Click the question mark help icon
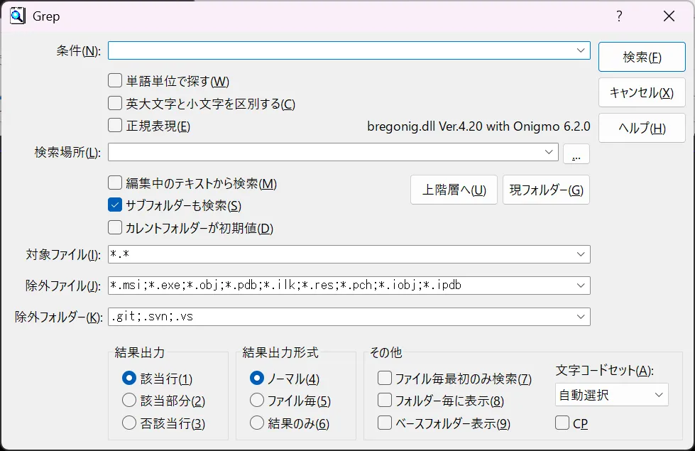695x451 pixels. pyautogui.click(x=619, y=16)
